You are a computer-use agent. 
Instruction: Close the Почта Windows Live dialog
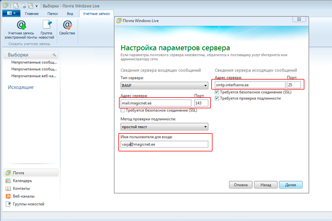299,19
